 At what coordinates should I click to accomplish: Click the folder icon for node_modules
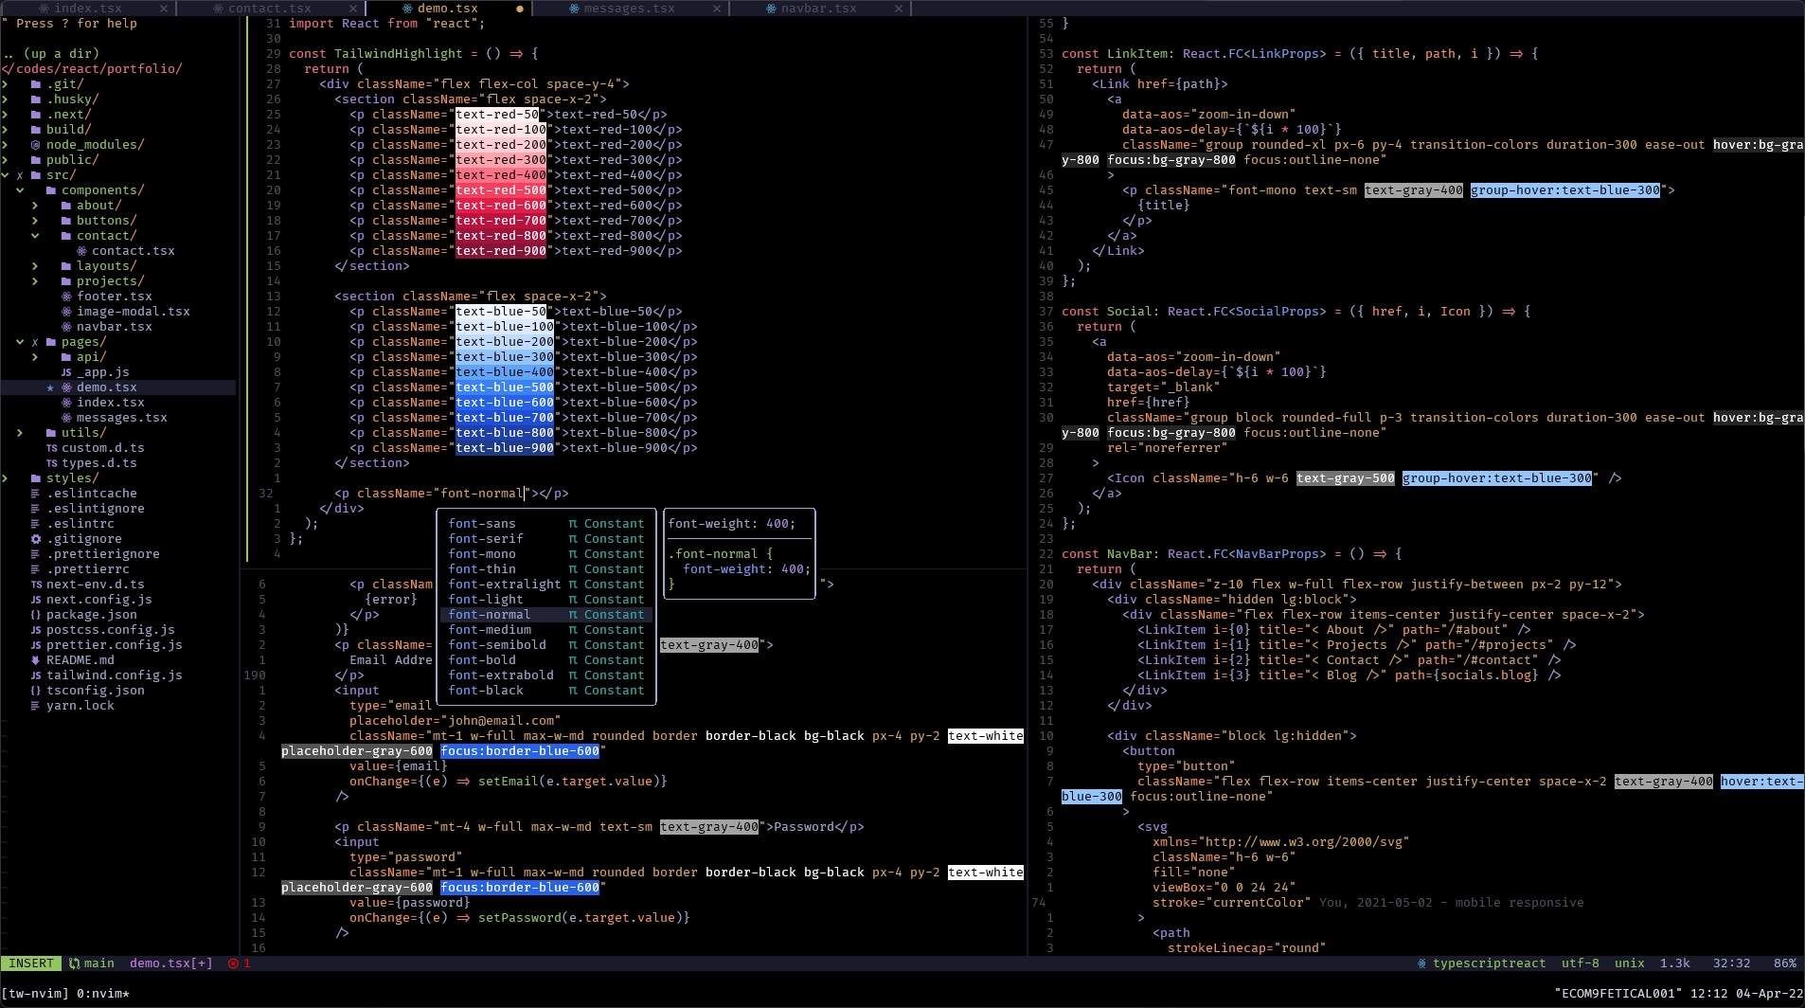tap(35, 144)
